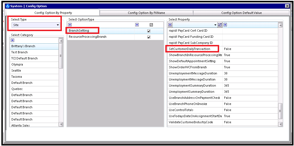Open the property filter dropdown arrow
Viewport: 294px width, 146px height.
[x=215, y=25]
